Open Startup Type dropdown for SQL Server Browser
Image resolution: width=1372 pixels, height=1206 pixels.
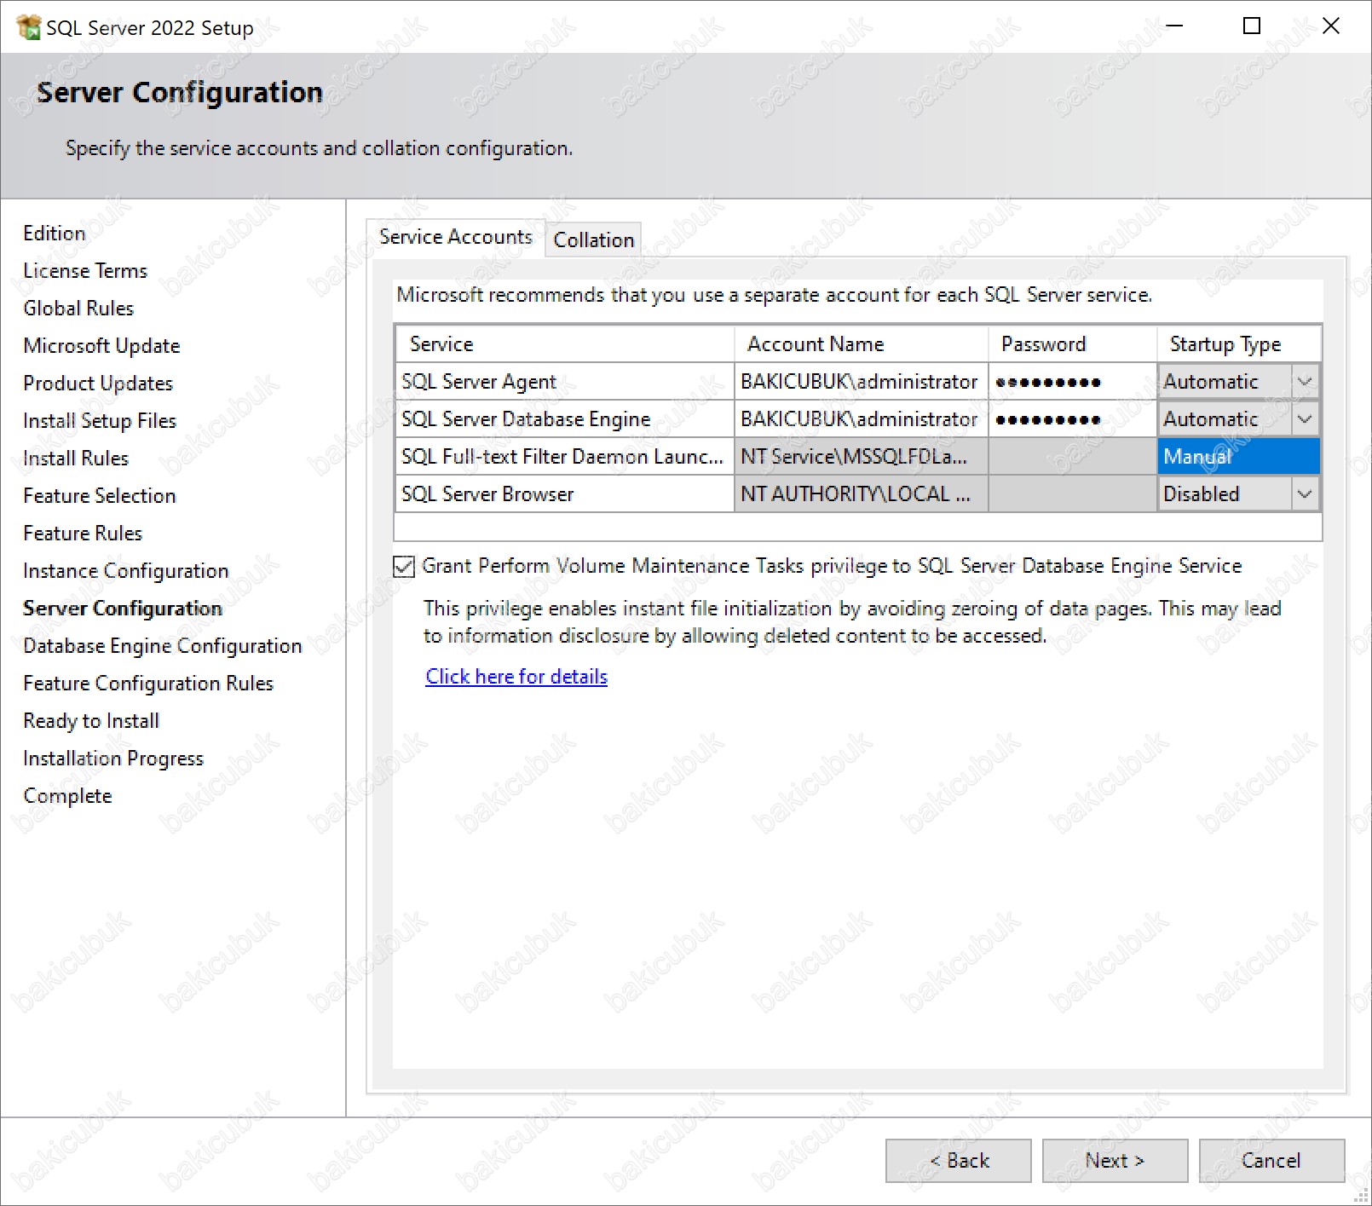point(1305,494)
